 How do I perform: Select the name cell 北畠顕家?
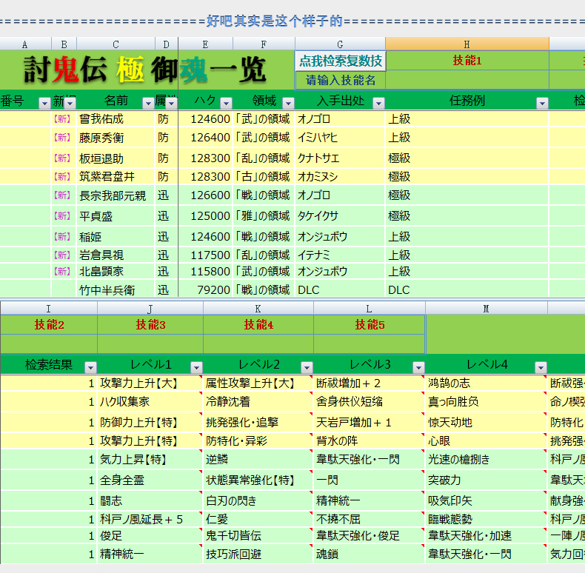point(116,271)
